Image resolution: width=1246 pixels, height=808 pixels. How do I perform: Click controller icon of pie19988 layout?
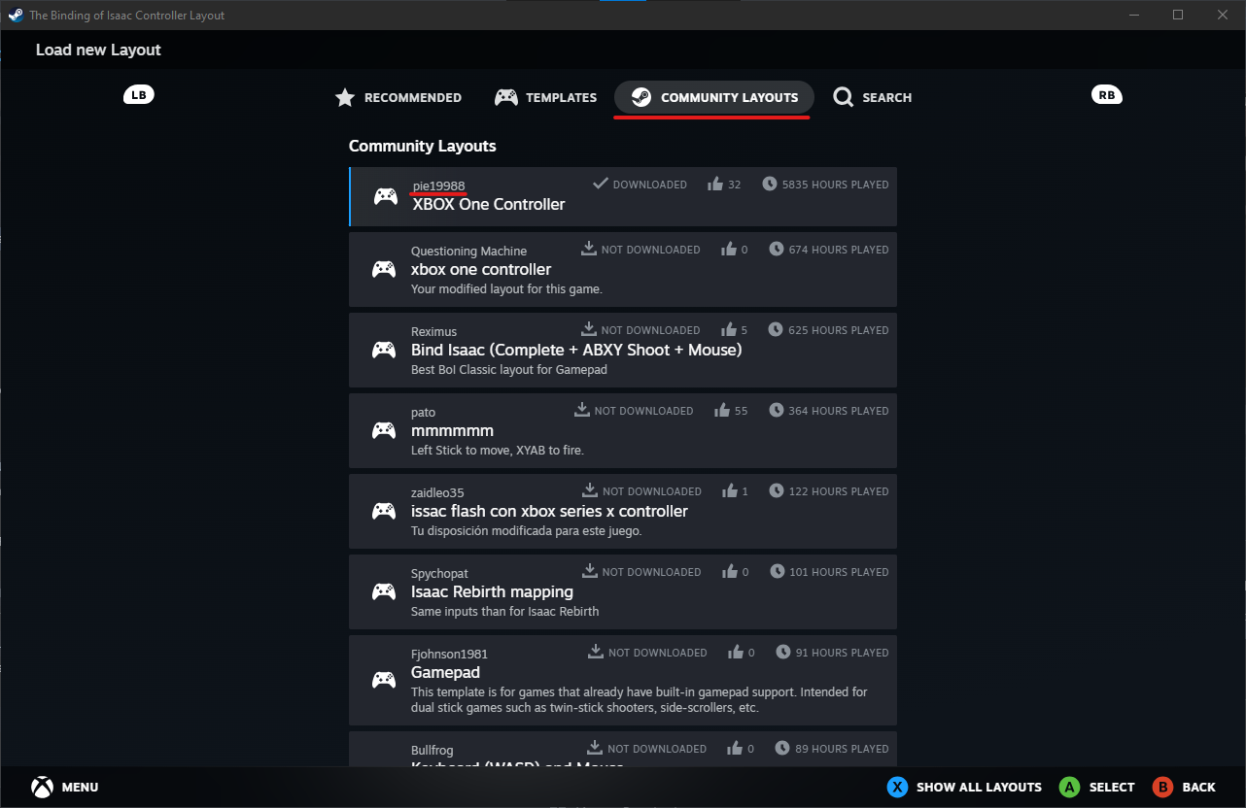(x=386, y=196)
